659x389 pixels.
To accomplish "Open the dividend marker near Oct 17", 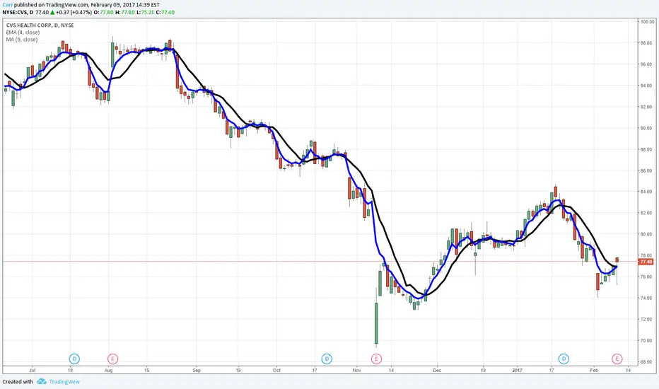I will (327, 359).
